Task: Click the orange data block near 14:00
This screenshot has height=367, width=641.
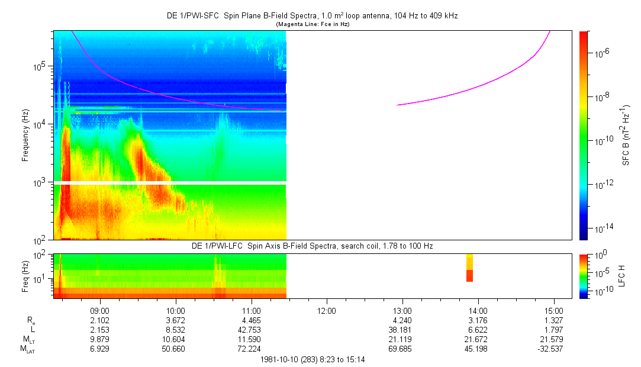Action: [x=470, y=275]
